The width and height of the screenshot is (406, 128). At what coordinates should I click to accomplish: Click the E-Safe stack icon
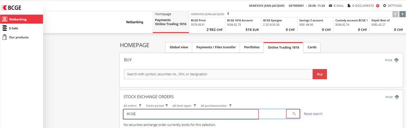(x=4, y=28)
